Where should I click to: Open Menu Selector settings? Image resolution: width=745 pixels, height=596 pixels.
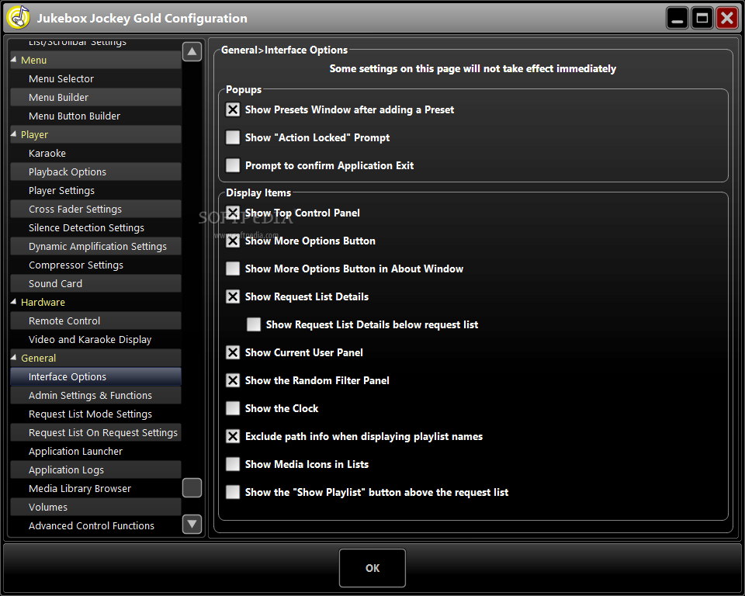pyautogui.click(x=95, y=79)
